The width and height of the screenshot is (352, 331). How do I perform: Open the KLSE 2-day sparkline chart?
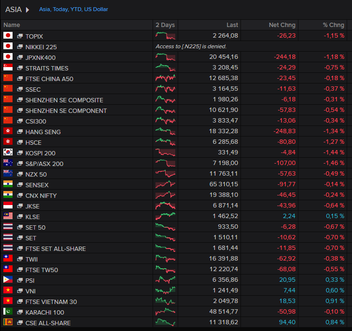pos(165,216)
